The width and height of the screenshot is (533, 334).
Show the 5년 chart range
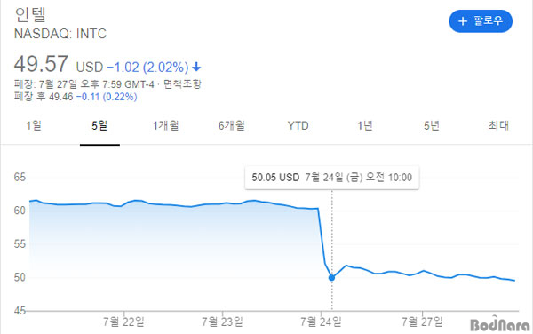coord(432,126)
